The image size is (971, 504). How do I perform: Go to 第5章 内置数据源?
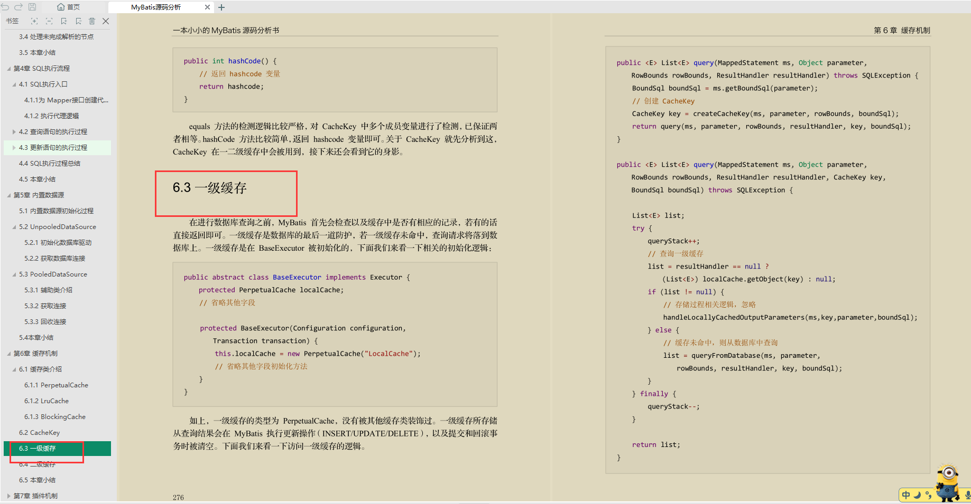coord(39,195)
